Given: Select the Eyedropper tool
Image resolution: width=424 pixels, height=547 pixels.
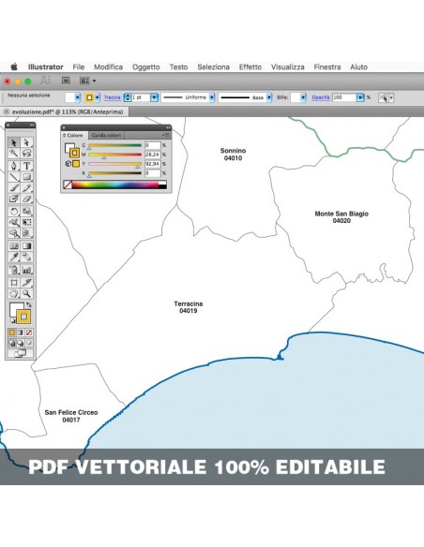Looking at the screenshot, I should click(14, 257).
